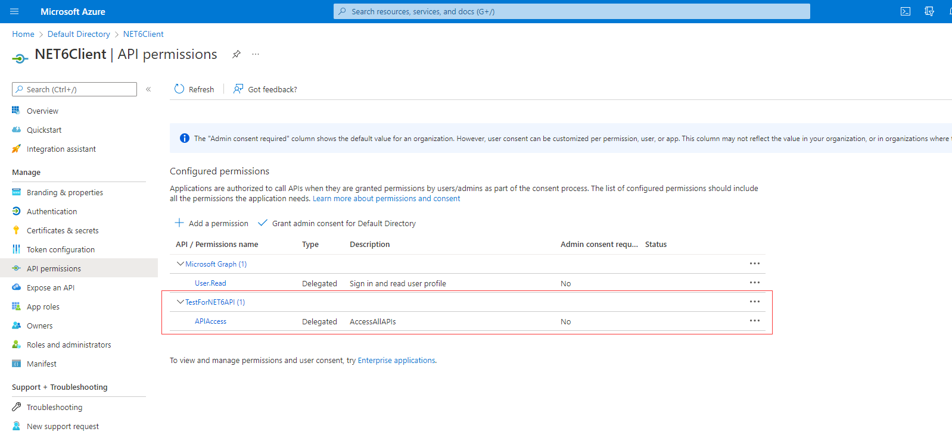Click the Got feedback icon
Image resolution: width=952 pixels, height=438 pixels.
[x=238, y=89]
